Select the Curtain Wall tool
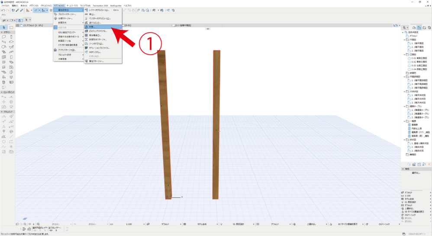Screen dimensions: 432x236 4,57
